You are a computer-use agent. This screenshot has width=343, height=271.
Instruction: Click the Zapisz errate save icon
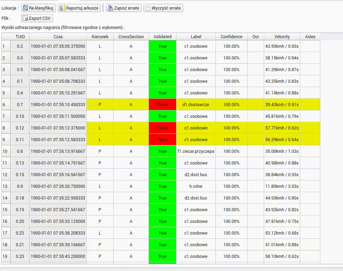coord(110,8)
